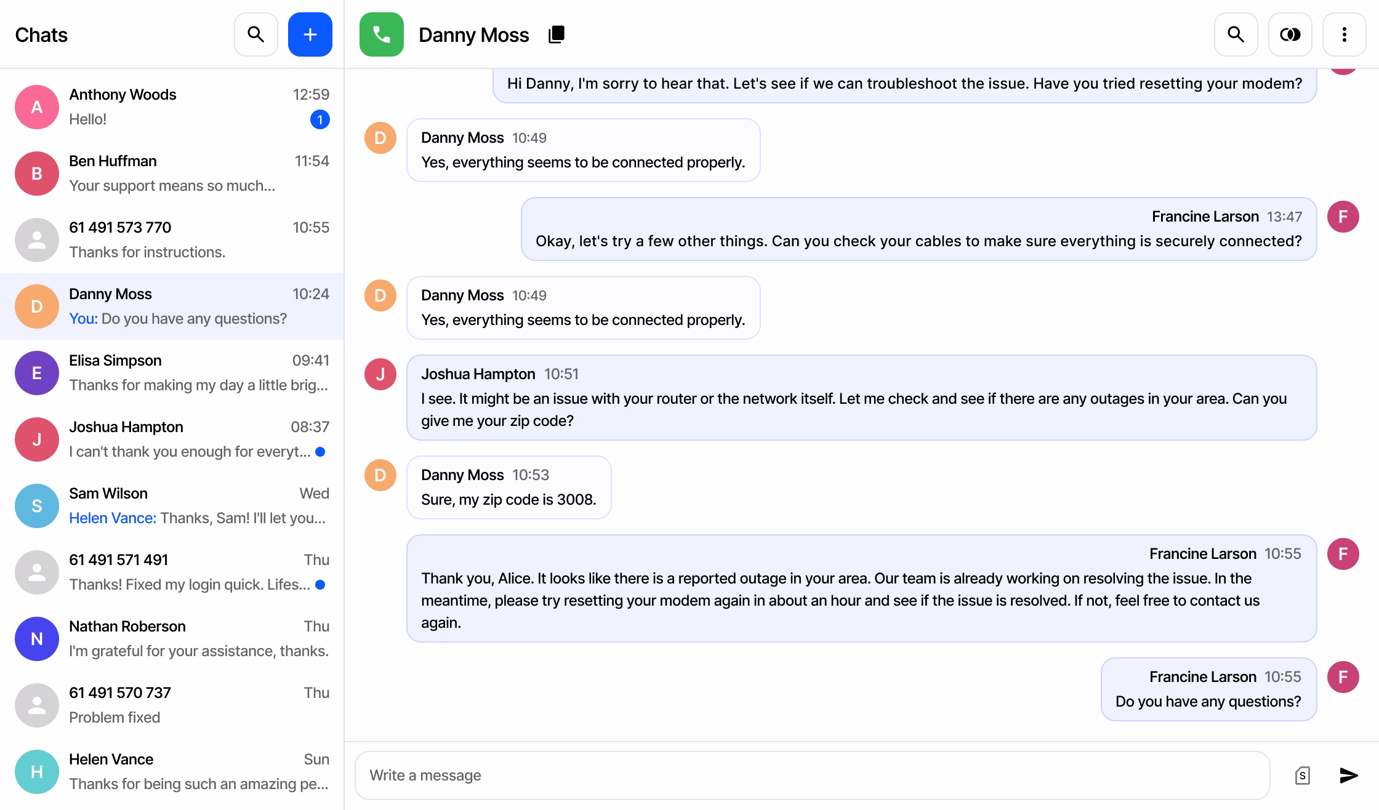1379x810 pixels.
Task: Toggle the overlapping circles theme icon
Action: pos(1290,34)
